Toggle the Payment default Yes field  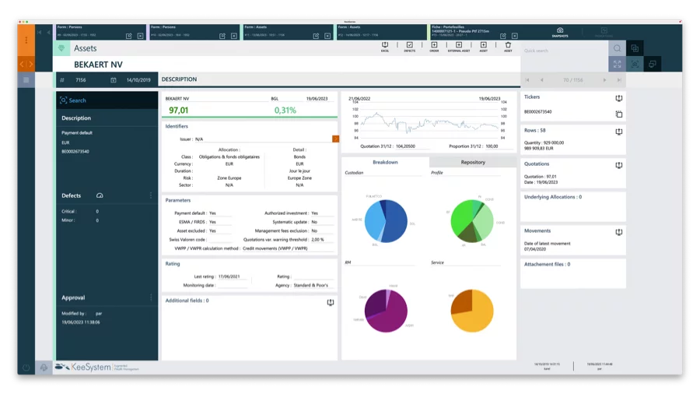click(x=218, y=213)
